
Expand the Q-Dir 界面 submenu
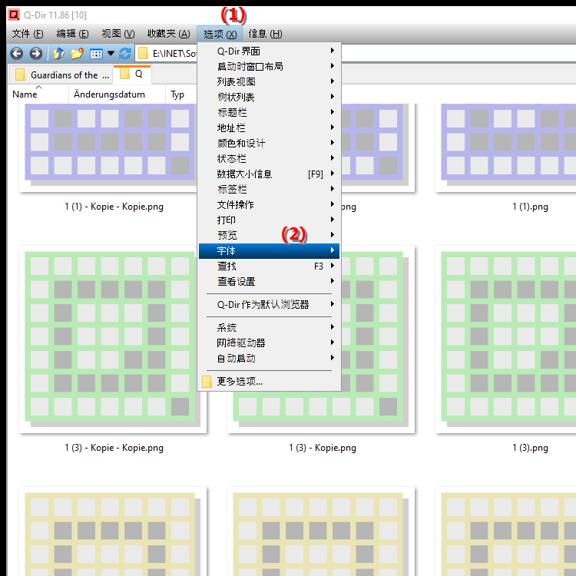click(x=269, y=51)
